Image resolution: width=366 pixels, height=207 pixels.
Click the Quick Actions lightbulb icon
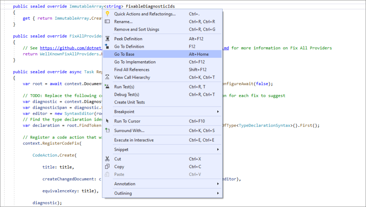pyautogui.click(x=107, y=14)
